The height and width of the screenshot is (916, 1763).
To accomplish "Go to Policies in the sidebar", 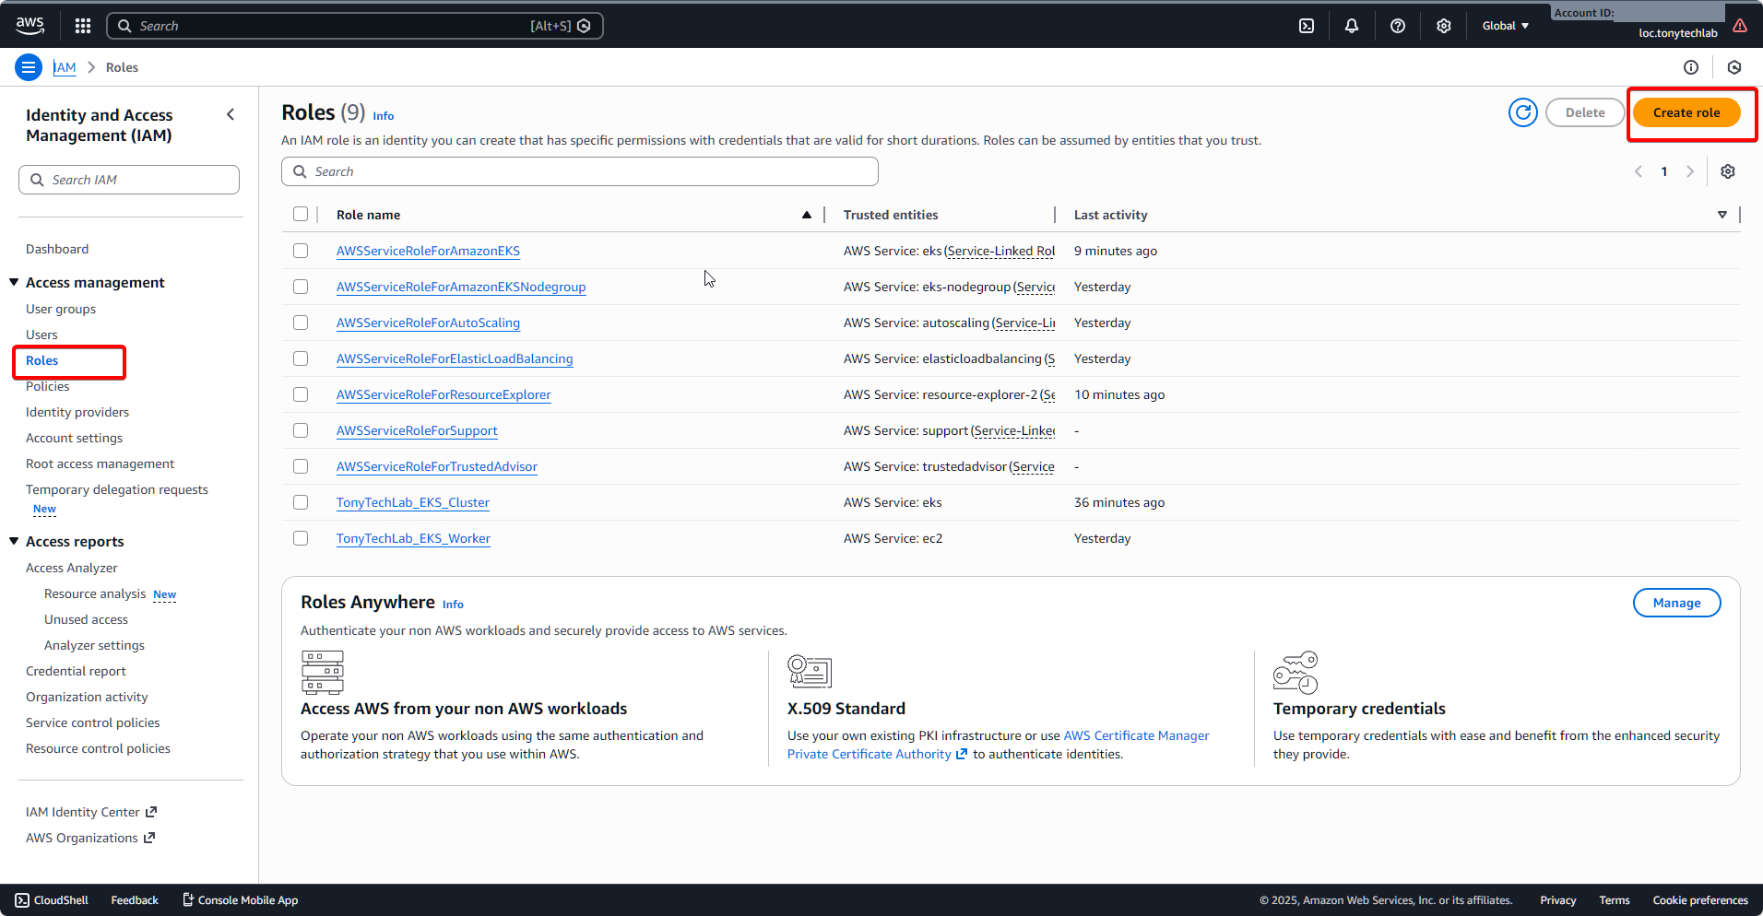I will [48, 386].
